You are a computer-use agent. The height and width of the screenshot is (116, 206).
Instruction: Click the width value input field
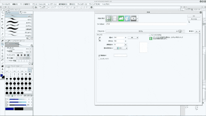click(119, 37)
